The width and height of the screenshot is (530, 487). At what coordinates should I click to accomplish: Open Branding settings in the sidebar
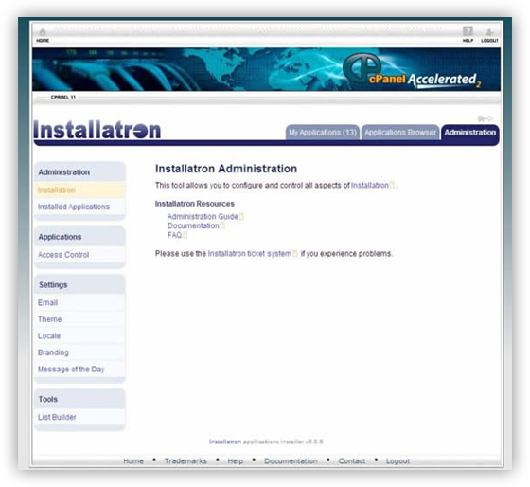point(79,352)
